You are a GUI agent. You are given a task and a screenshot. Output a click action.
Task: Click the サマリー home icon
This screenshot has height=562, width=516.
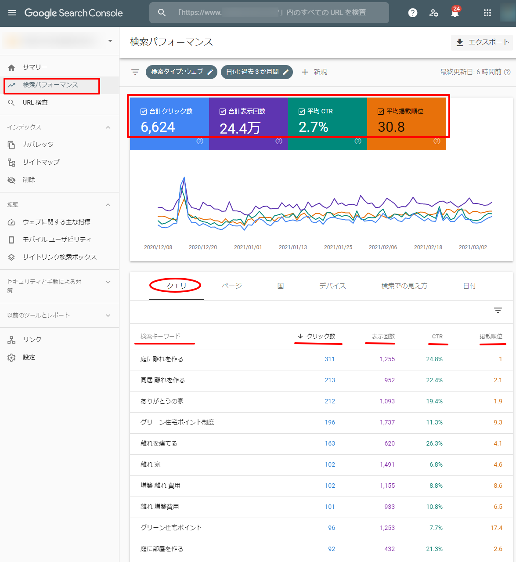point(11,67)
